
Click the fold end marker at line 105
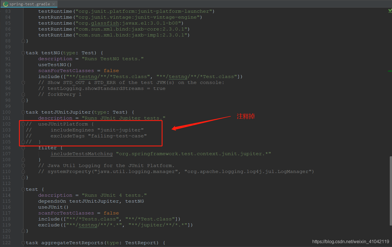[x=23, y=142]
